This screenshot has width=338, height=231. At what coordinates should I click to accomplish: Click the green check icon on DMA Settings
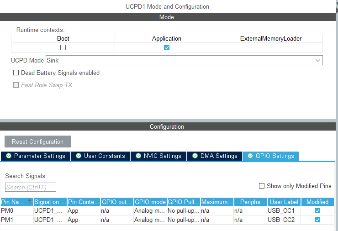[x=195, y=156]
